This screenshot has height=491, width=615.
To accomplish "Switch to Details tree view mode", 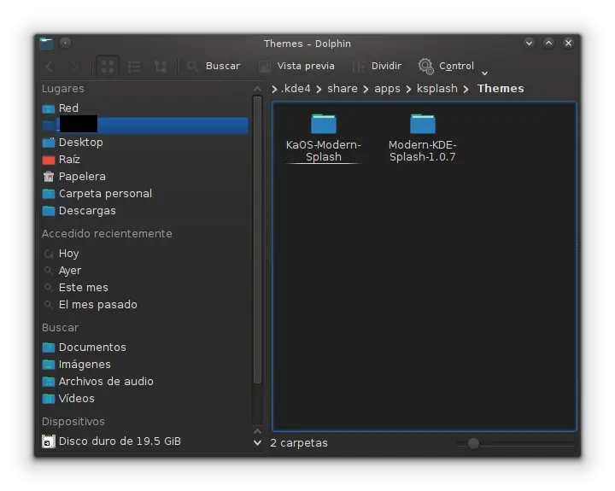I will pos(161,67).
